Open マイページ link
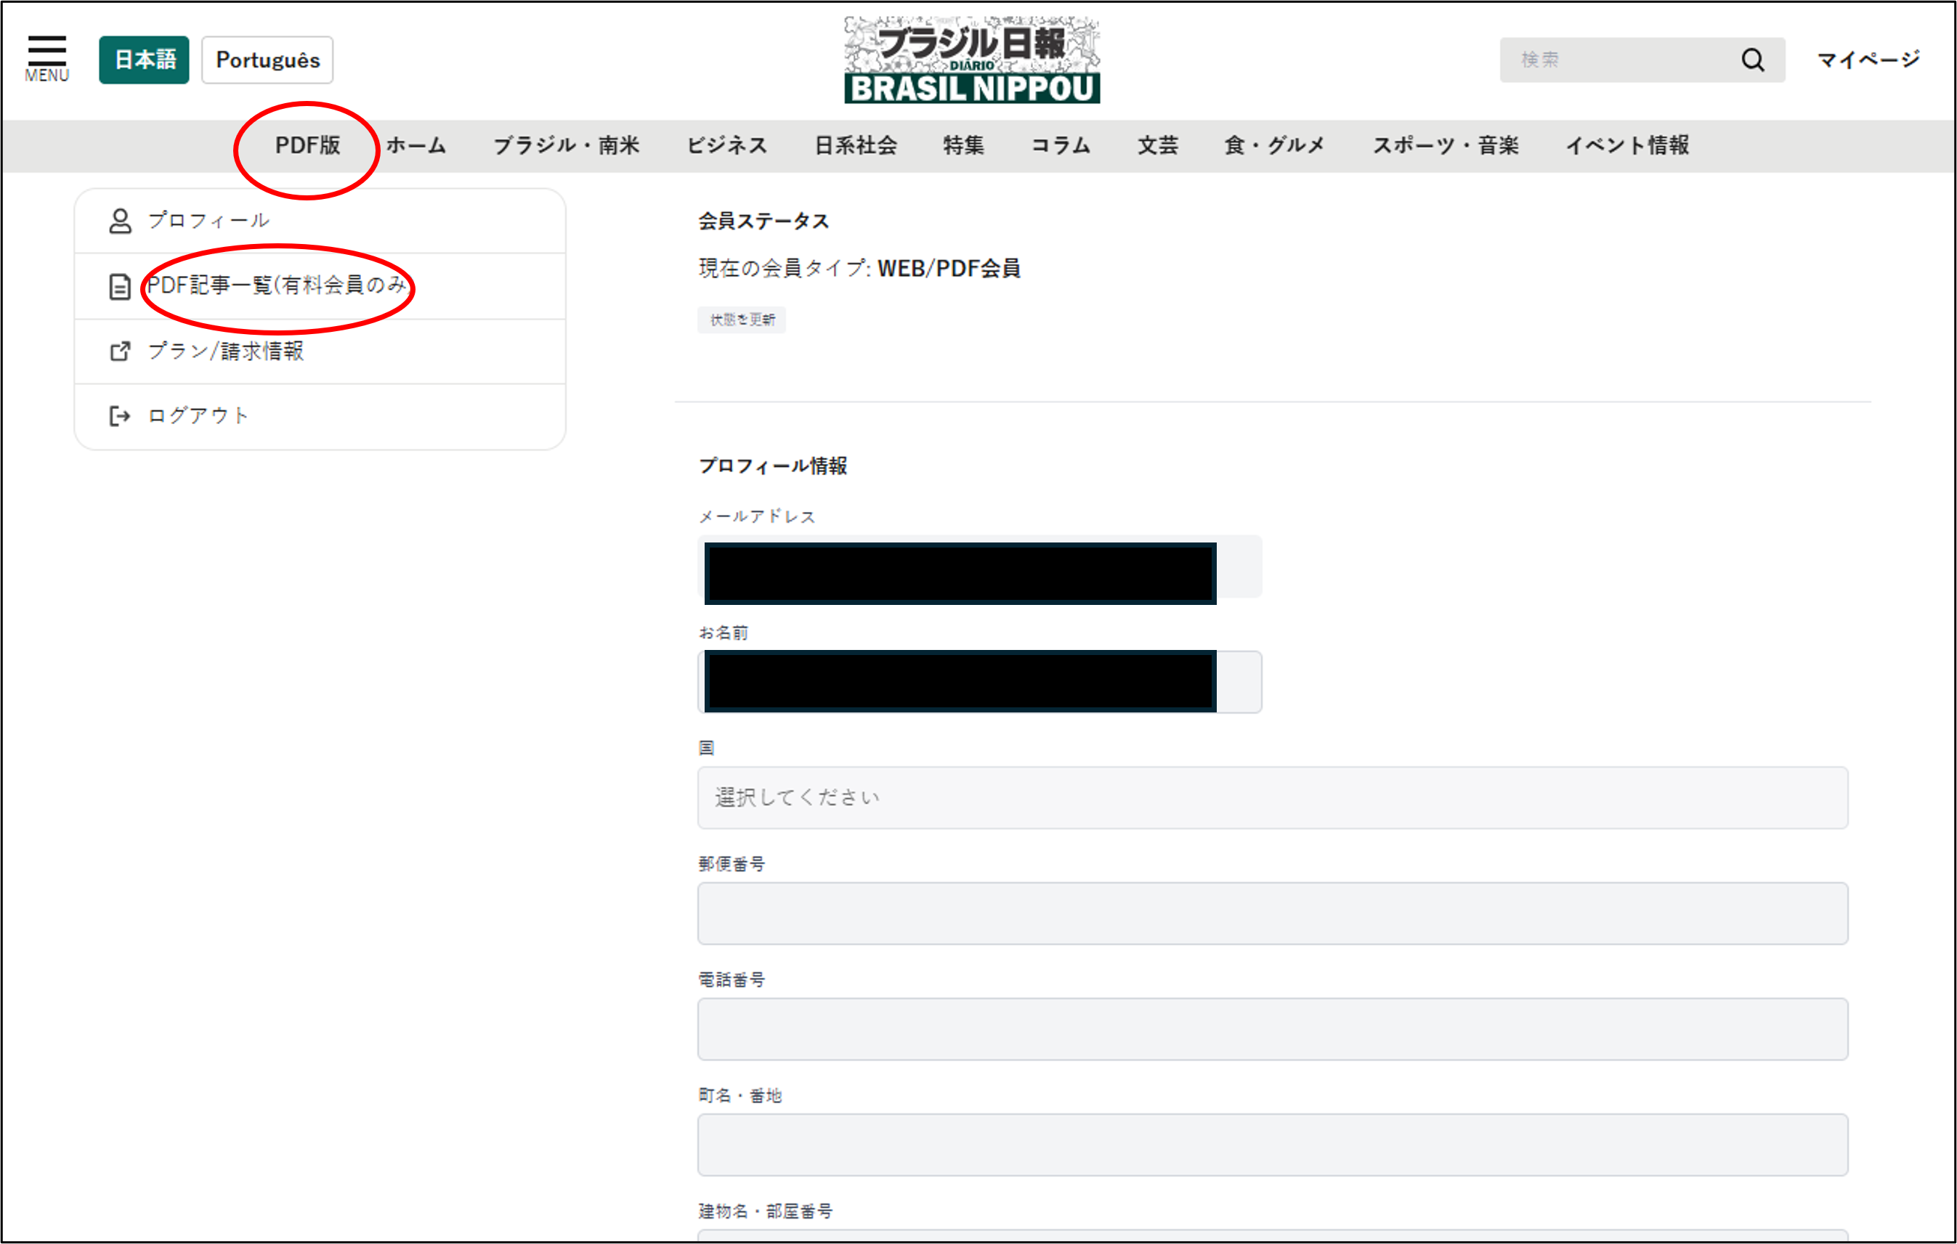This screenshot has height=1244, width=1957. (x=1868, y=60)
